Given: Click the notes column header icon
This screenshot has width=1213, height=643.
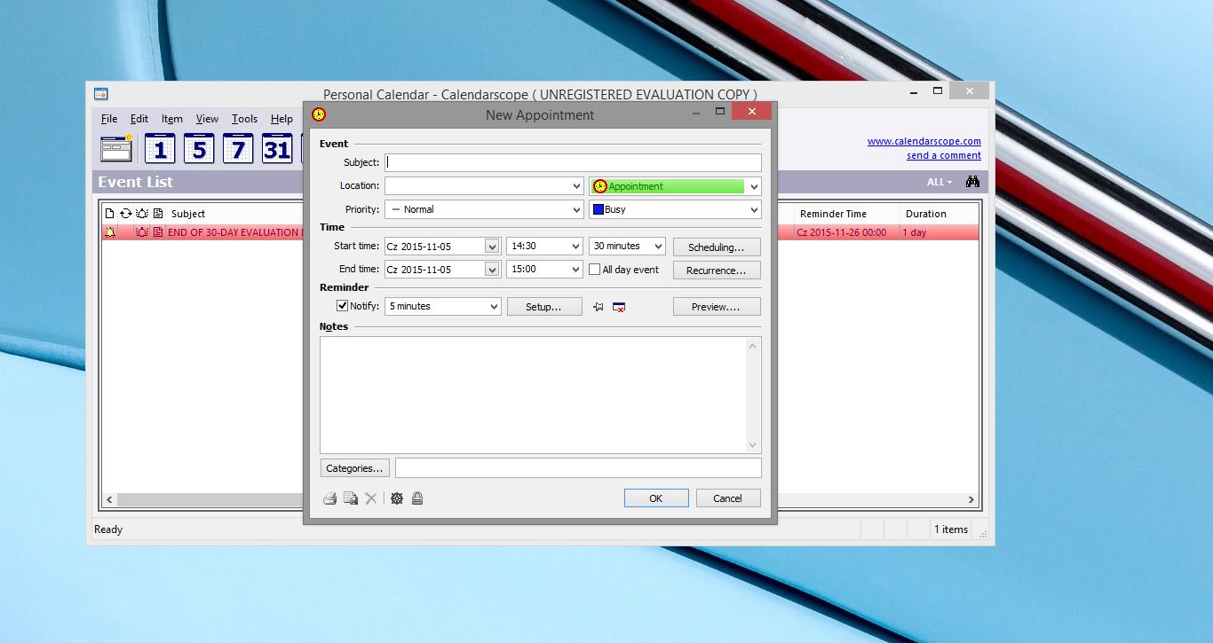Looking at the screenshot, I should pyautogui.click(x=158, y=214).
